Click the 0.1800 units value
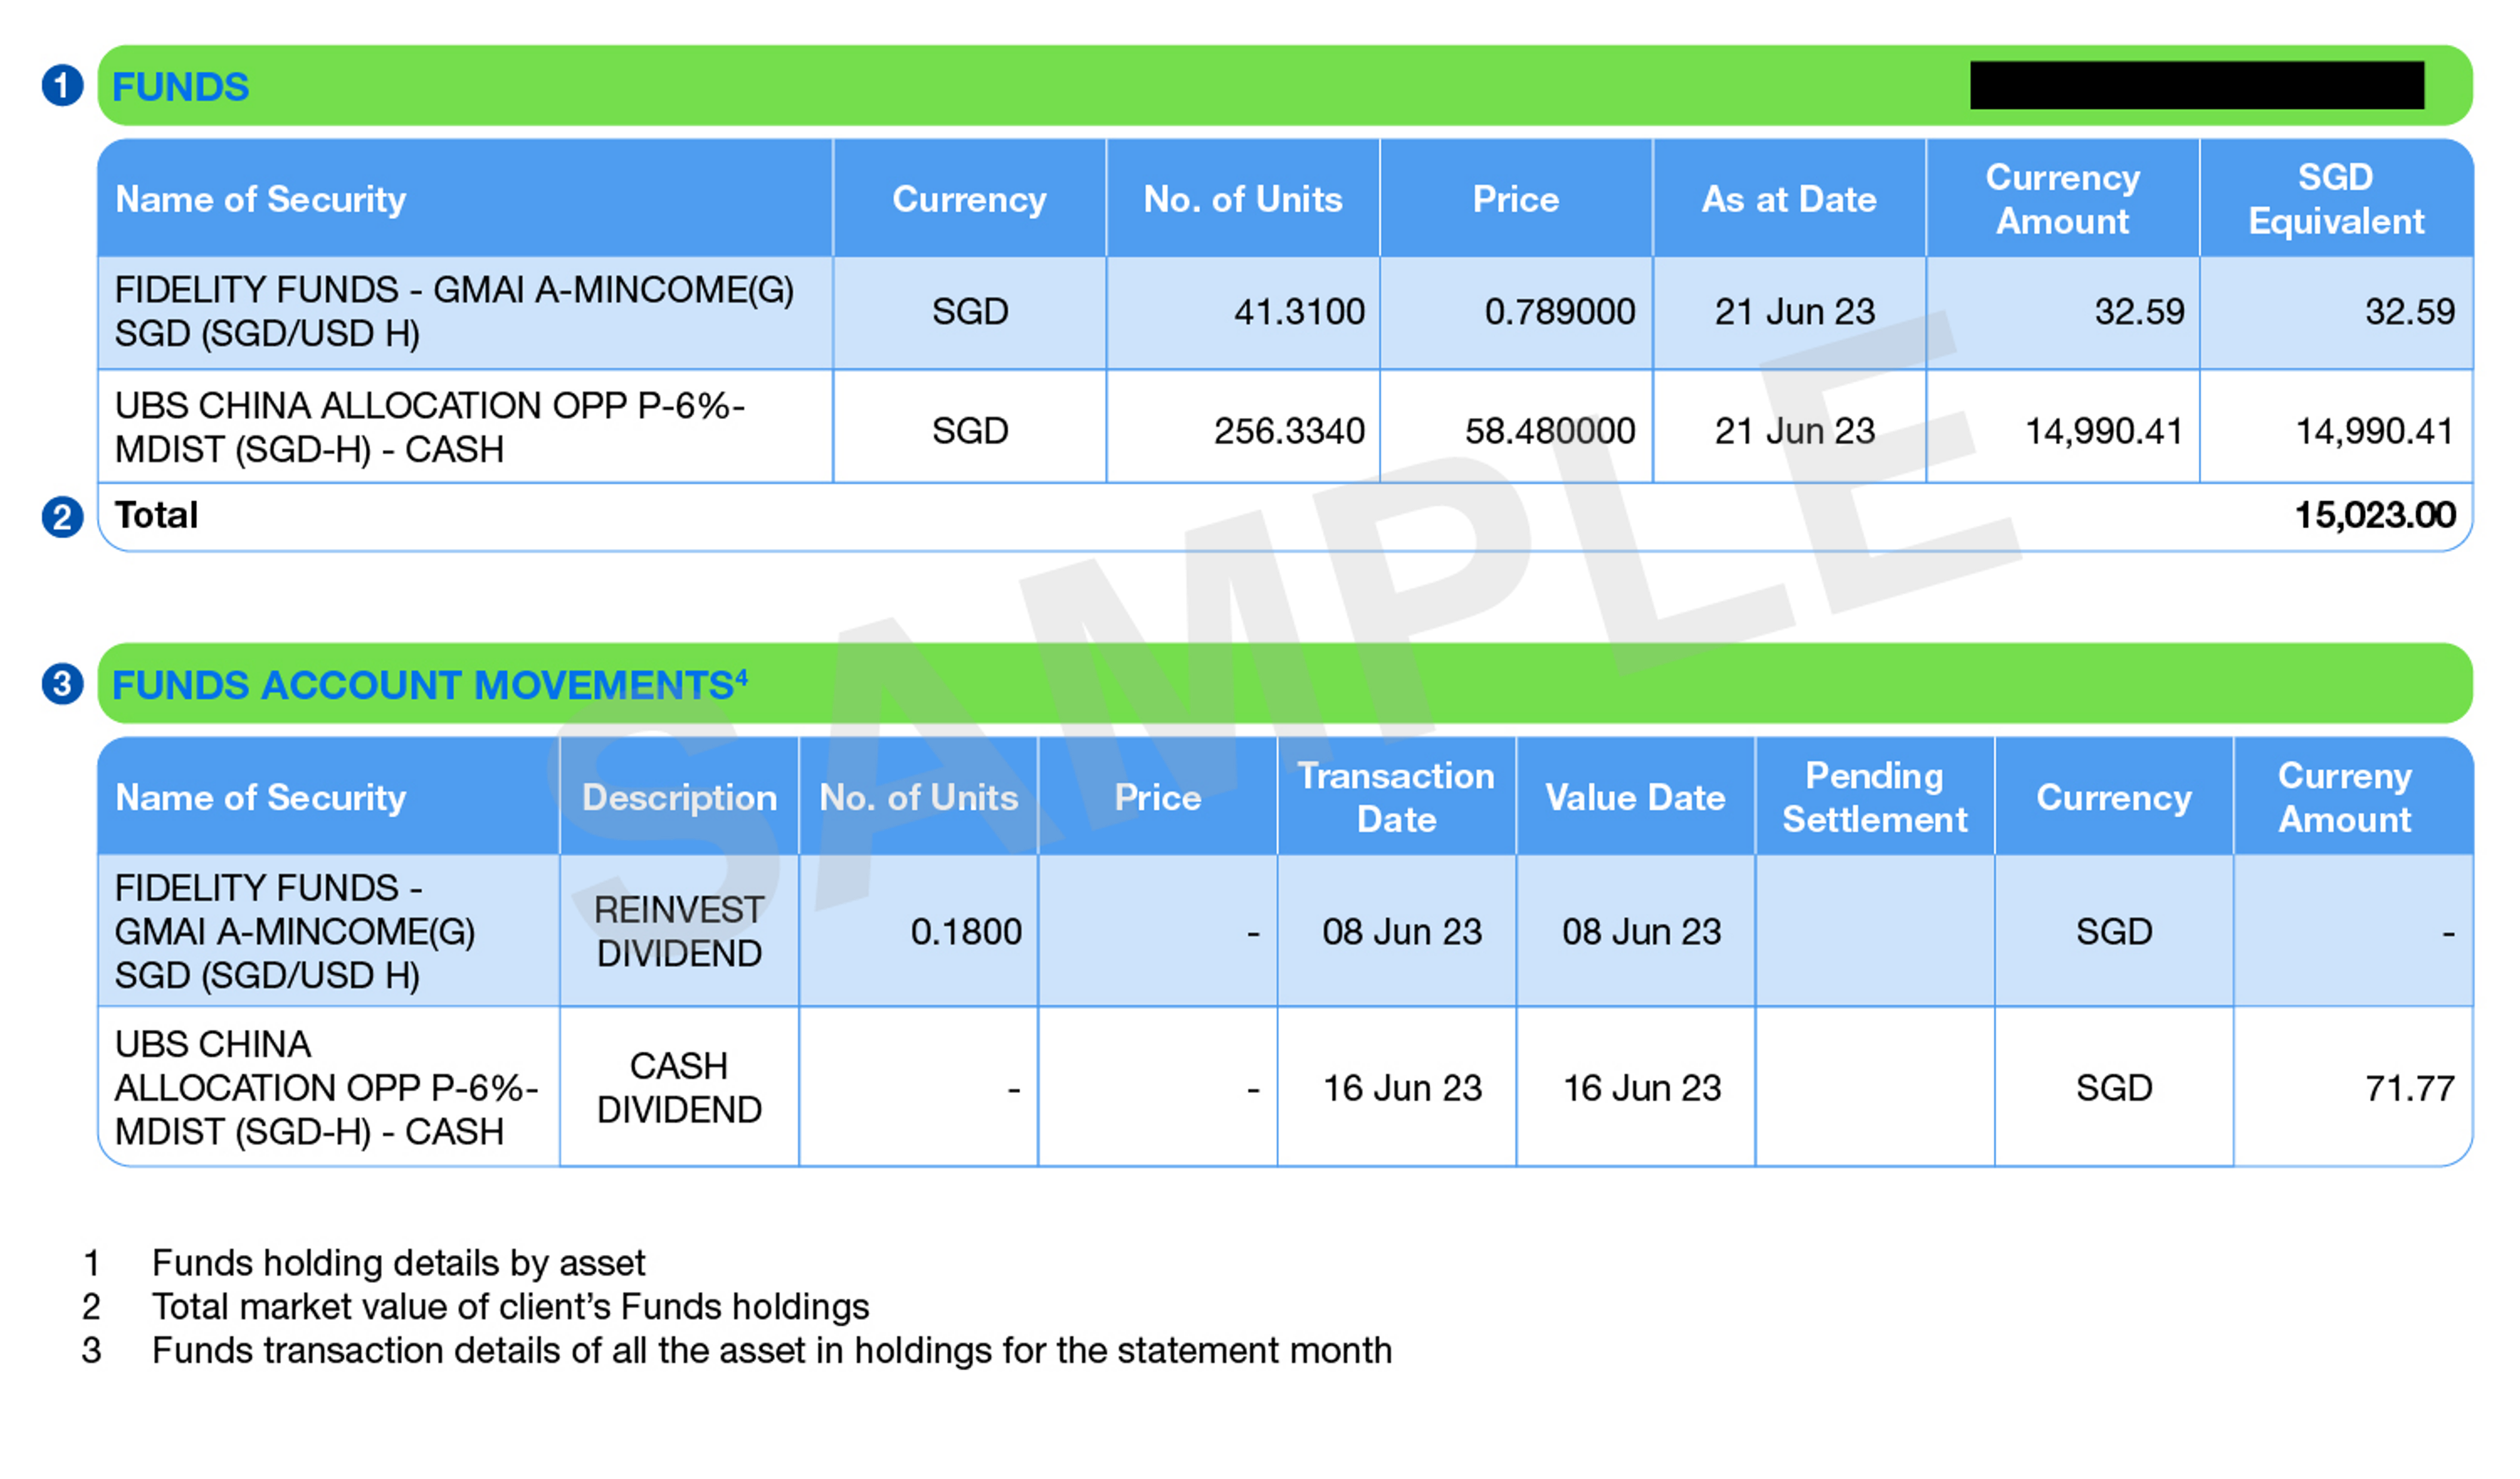 click(x=966, y=932)
